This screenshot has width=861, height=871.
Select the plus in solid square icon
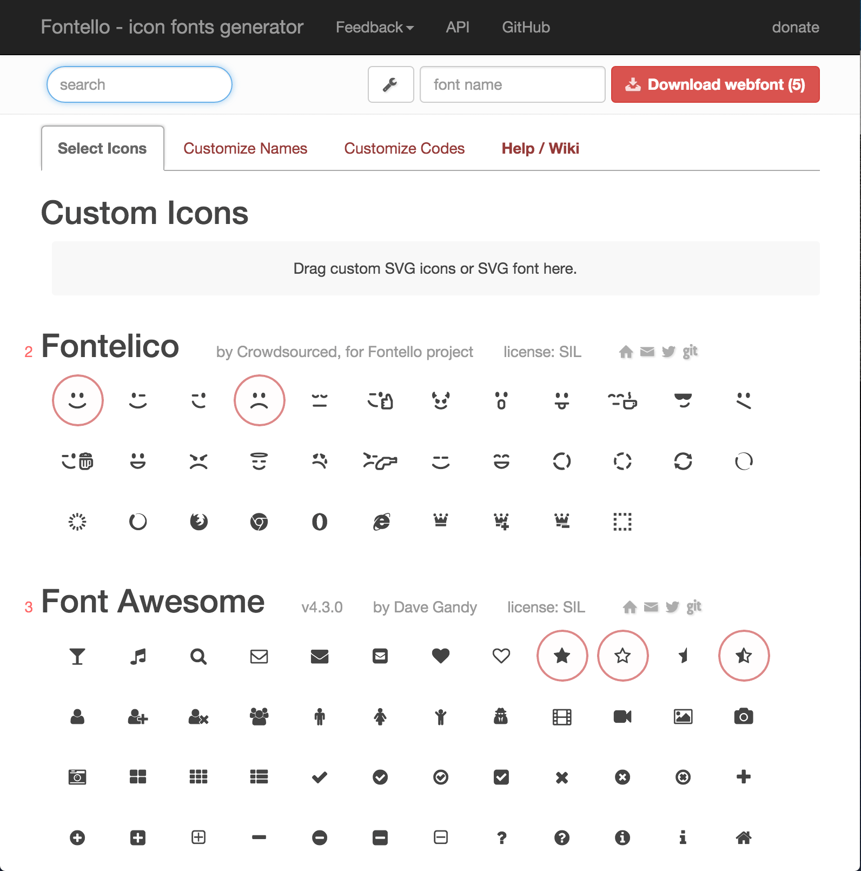click(x=138, y=837)
